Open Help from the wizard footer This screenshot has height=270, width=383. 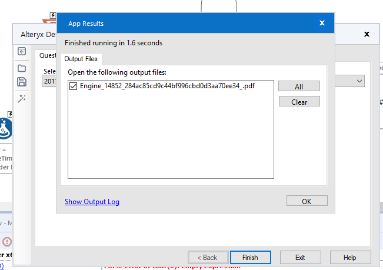(x=350, y=258)
